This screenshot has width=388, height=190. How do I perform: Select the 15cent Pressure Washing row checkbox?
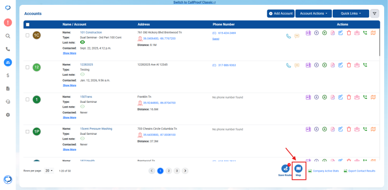[28, 132]
